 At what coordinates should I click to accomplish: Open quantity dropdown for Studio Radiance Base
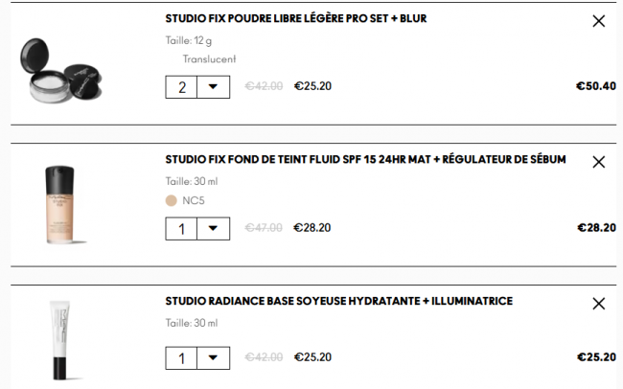click(213, 358)
